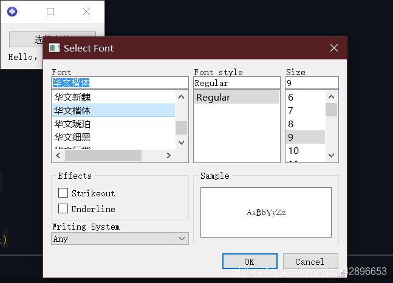Enable the Strikeout effect checkbox
393x283 pixels.
(x=63, y=193)
